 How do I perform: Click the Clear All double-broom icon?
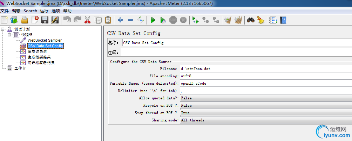pyautogui.click(x=238, y=20)
